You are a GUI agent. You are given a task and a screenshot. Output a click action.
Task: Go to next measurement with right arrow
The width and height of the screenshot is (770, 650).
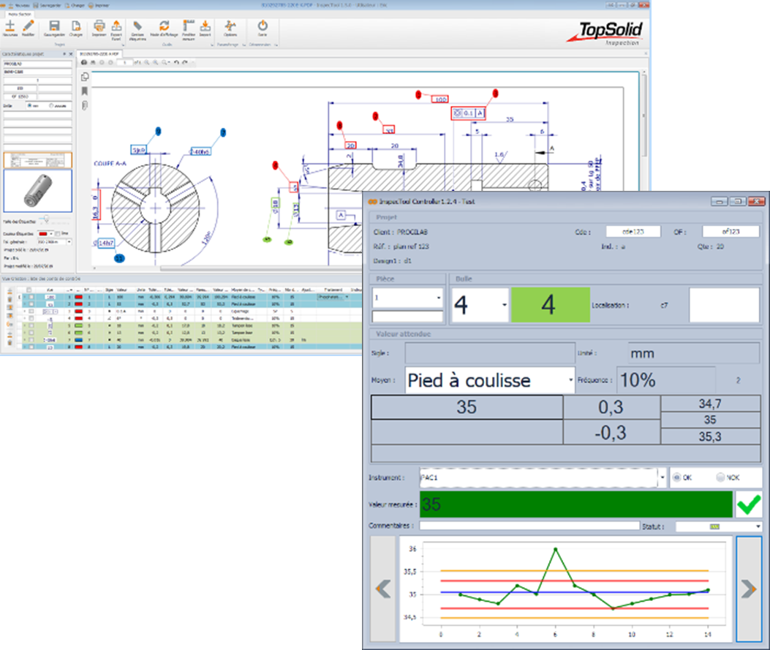tap(749, 589)
